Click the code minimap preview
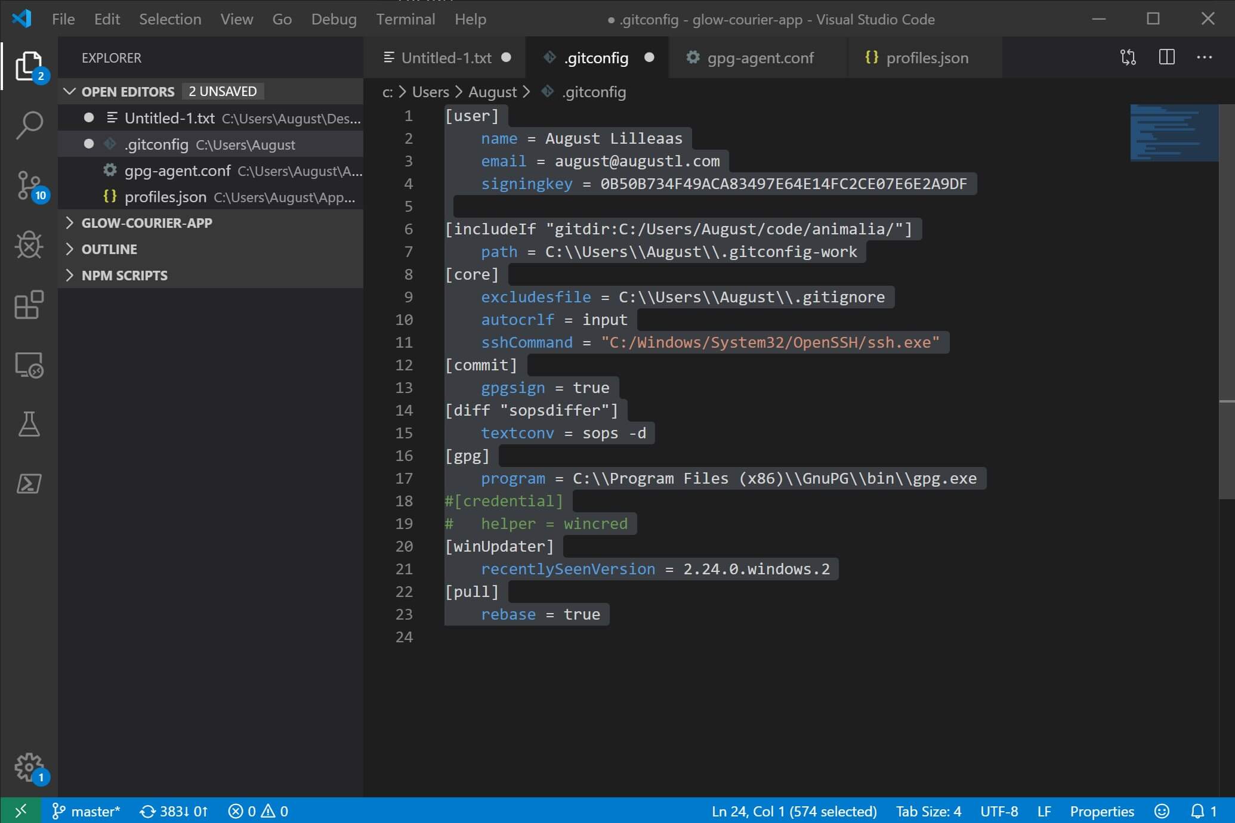 pyautogui.click(x=1174, y=132)
